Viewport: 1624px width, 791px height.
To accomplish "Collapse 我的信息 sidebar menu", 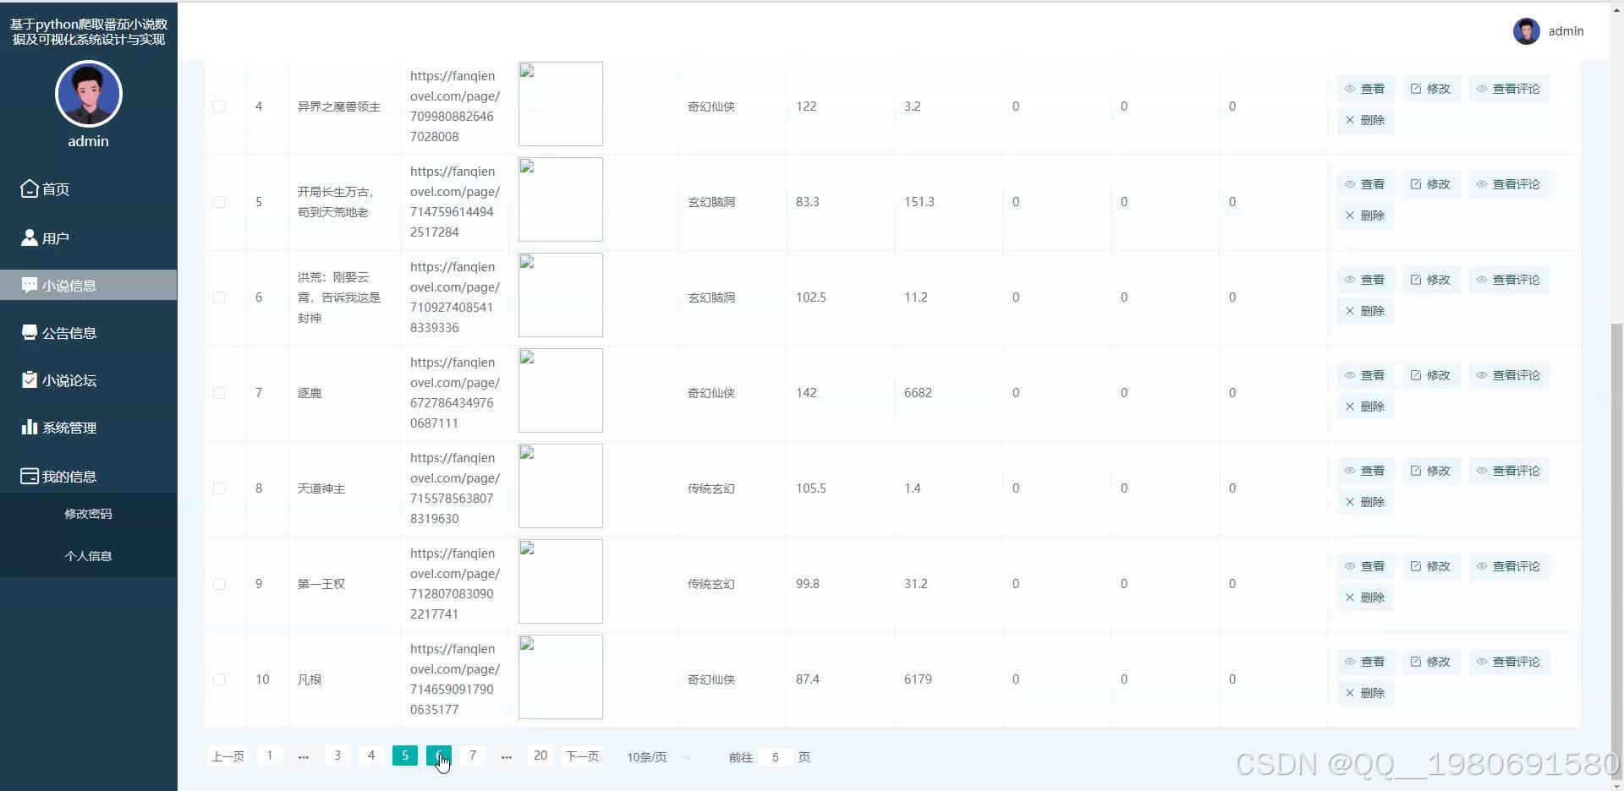I will point(88,476).
